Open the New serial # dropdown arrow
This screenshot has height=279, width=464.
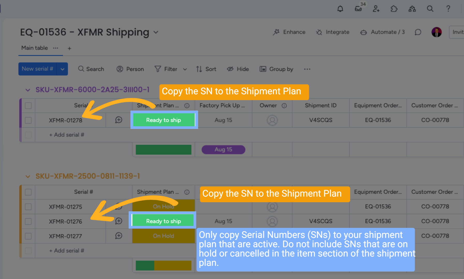click(x=62, y=69)
